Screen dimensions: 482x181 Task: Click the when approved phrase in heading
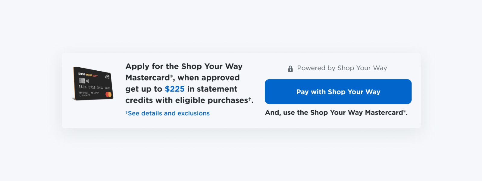point(208,78)
